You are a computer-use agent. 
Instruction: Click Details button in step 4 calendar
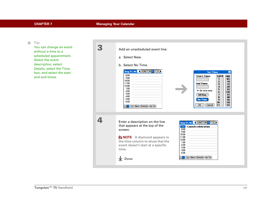tap(200, 157)
